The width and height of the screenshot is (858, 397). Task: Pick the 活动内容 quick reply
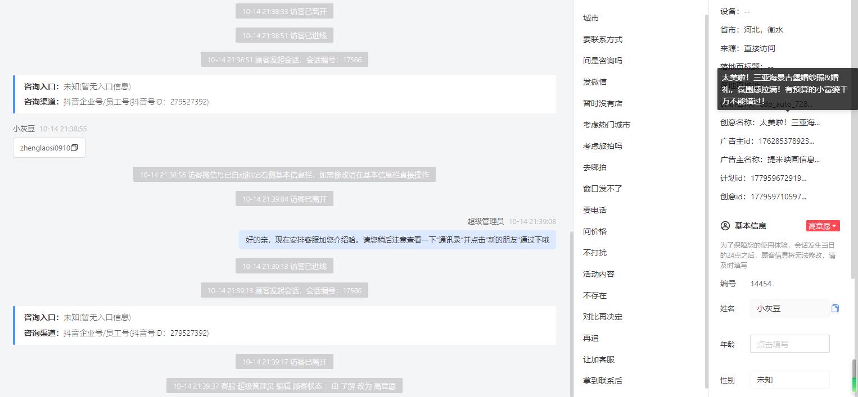(599, 274)
